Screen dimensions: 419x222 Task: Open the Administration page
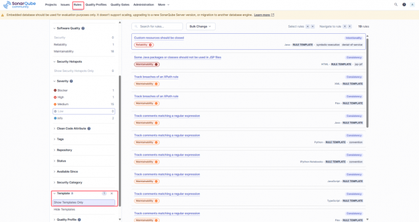tap(144, 5)
